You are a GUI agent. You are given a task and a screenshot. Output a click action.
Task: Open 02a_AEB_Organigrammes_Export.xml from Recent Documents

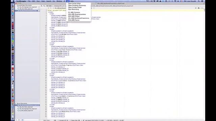pos(28,109)
